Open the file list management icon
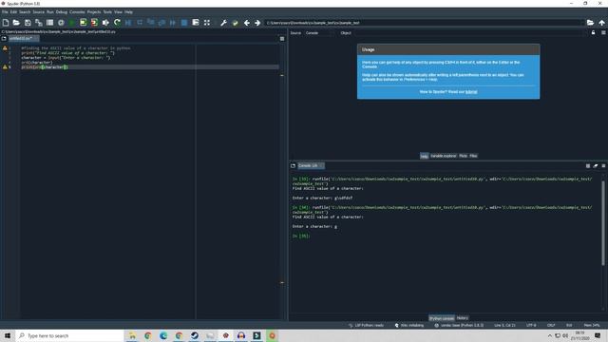The image size is (608, 342). tap(49, 23)
